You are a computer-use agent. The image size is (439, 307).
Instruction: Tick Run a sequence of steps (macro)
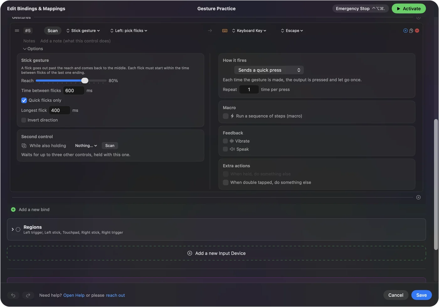coord(225,116)
